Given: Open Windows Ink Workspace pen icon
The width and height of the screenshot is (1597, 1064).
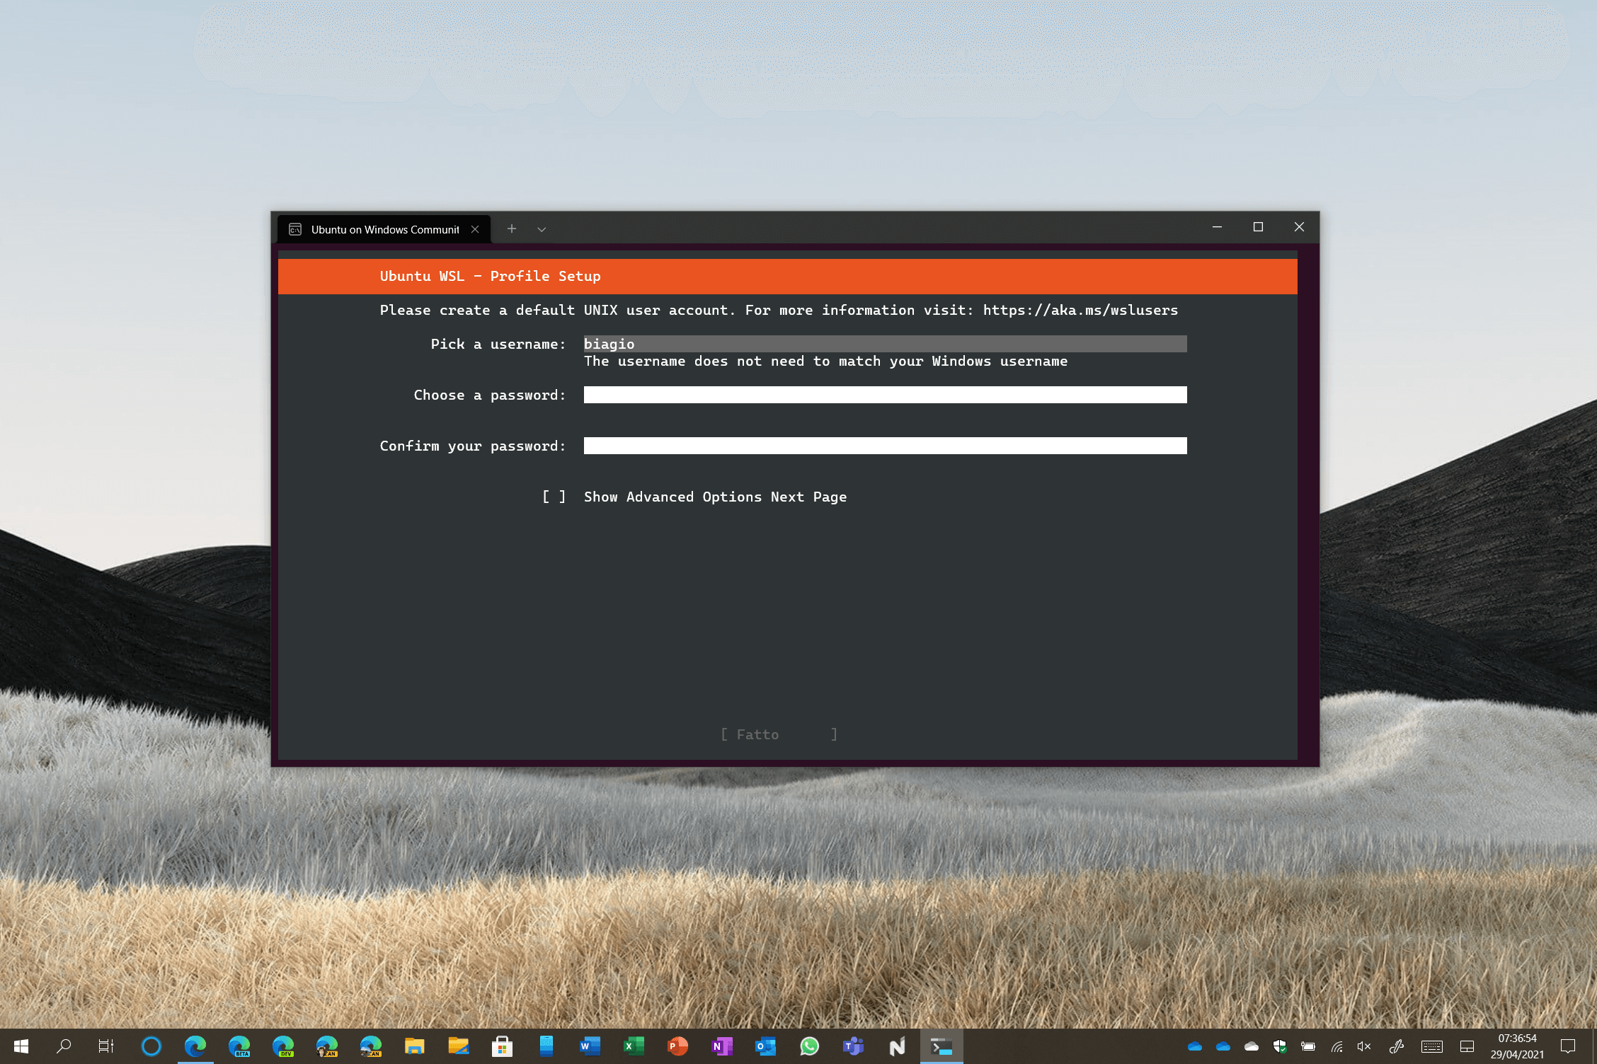Looking at the screenshot, I should coord(1397,1046).
